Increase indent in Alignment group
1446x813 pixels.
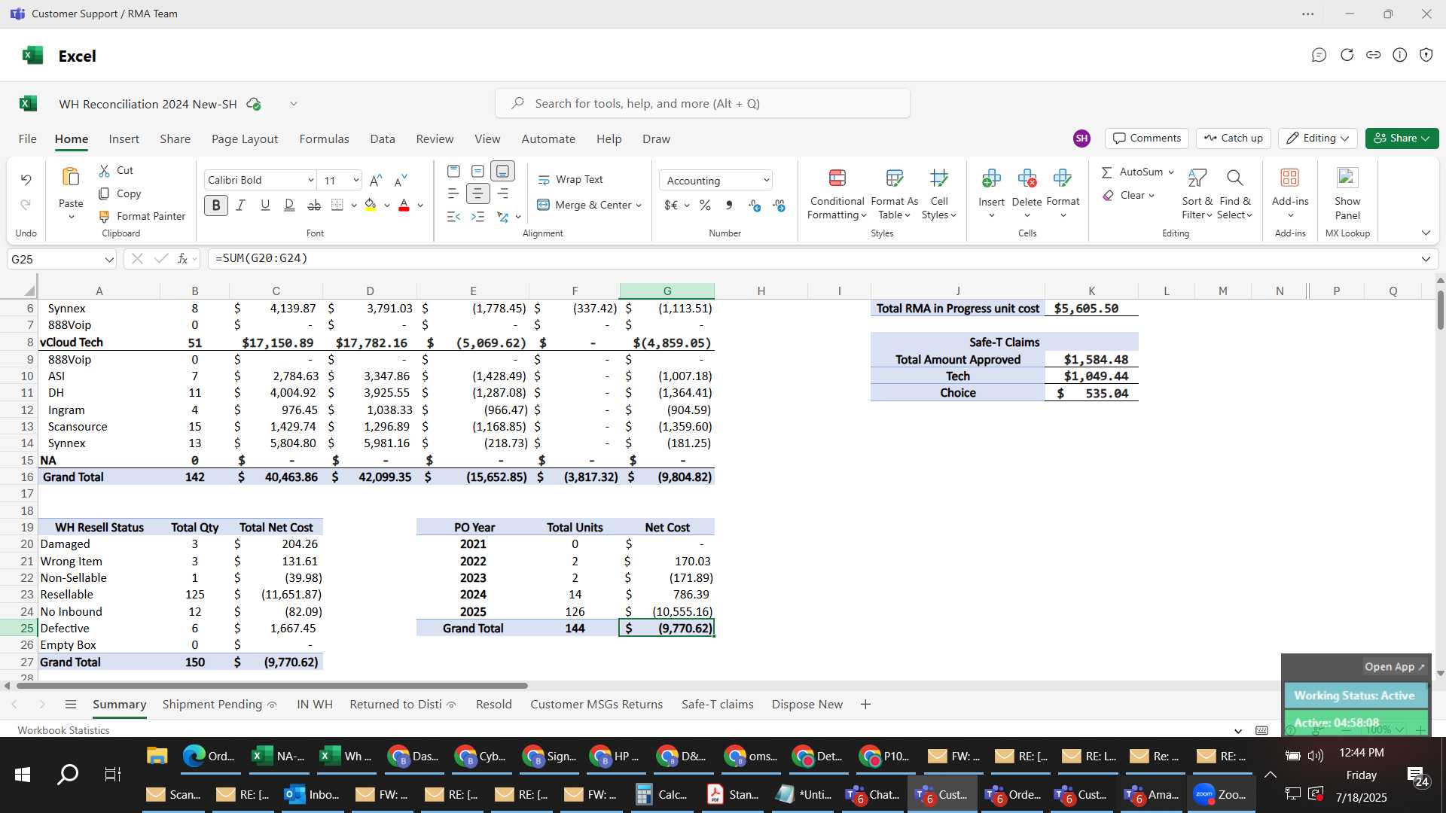point(477,217)
